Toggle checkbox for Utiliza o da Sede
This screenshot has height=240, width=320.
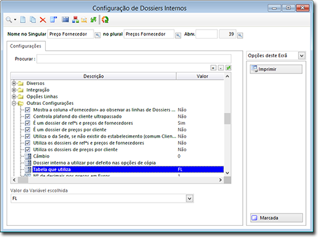click(28, 136)
